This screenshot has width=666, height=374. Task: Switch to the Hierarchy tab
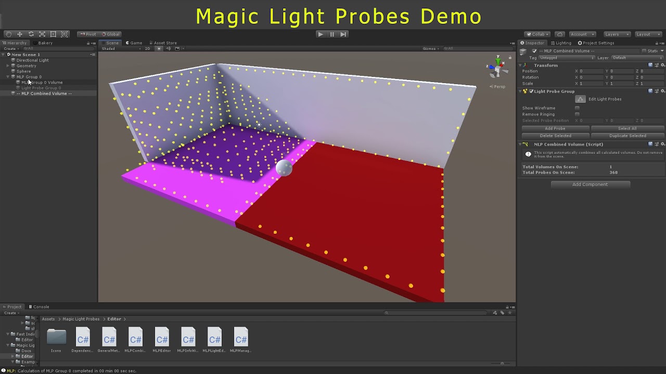[15, 43]
